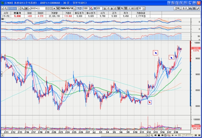Open the stock code dropdown arrow
Viewport: 202px width, 138px height.
(19, 8)
